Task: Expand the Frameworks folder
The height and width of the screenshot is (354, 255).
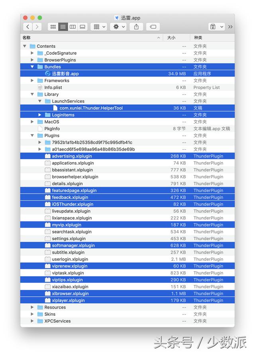Action: (x=32, y=80)
